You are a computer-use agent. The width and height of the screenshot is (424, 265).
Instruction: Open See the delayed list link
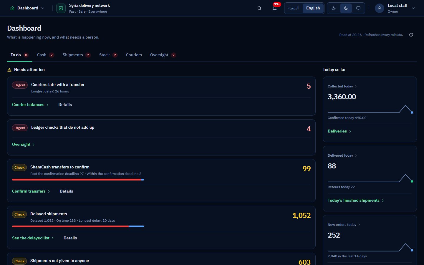coord(33,238)
